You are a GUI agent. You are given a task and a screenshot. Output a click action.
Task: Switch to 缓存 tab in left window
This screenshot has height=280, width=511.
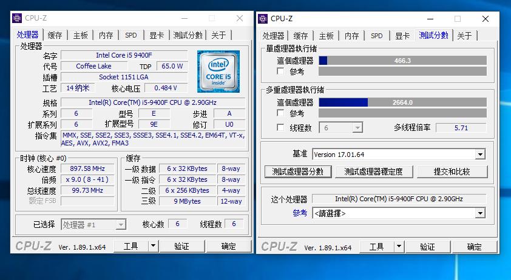[55, 35]
